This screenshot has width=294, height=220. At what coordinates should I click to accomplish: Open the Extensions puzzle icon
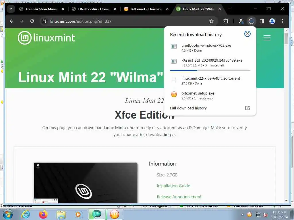pyautogui.click(x=226, y=21)
